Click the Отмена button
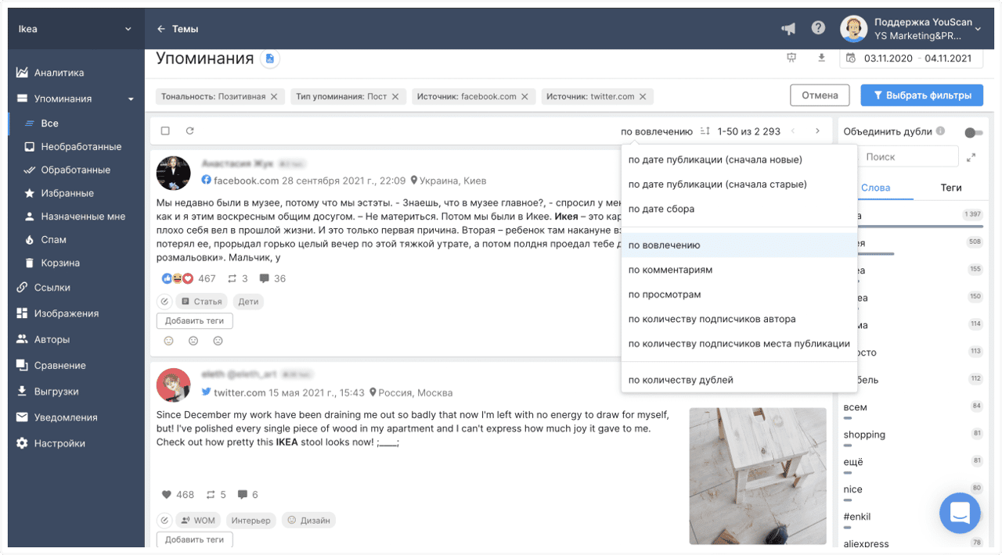Screen dimensions: 1002x555 tap(820, 95)
